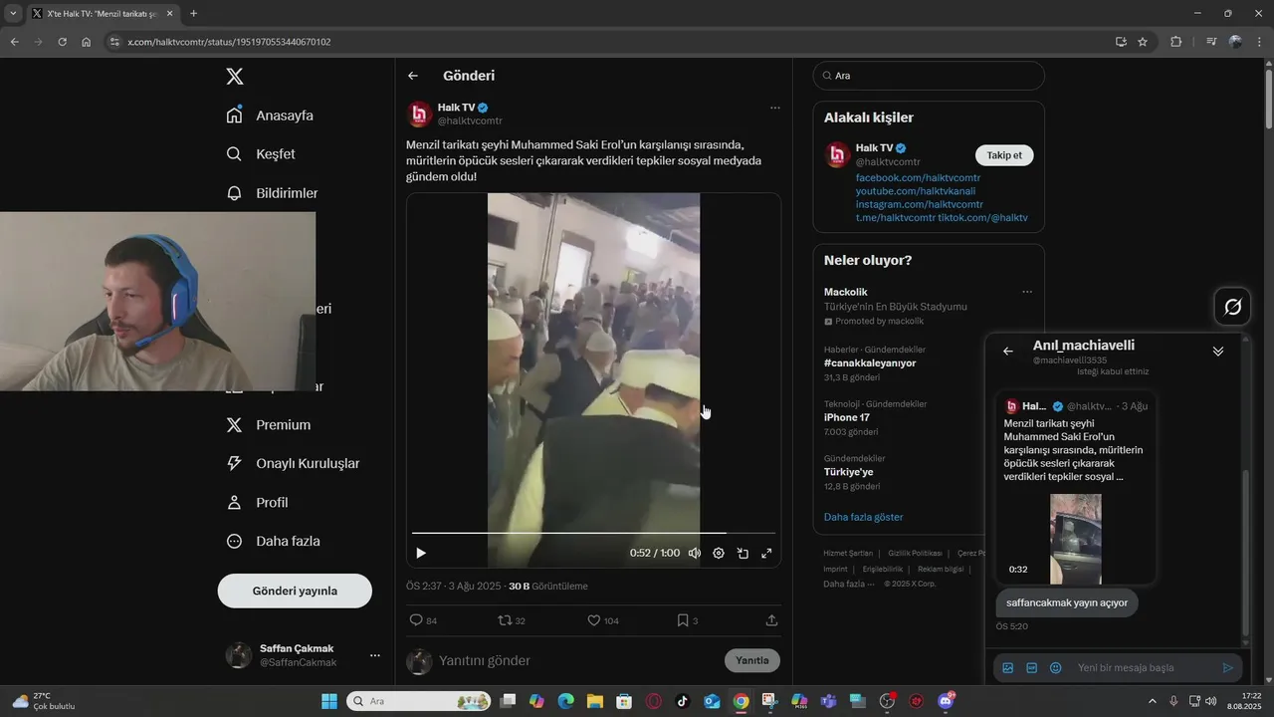The image size is (1274, 717).
Task: Go back in the message chat panel
Action: click(1007, 352)
